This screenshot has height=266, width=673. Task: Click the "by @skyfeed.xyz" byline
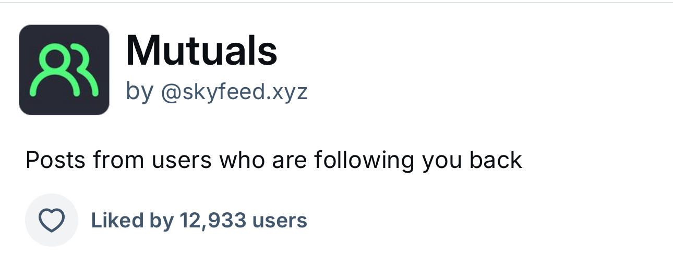[217, 92]
